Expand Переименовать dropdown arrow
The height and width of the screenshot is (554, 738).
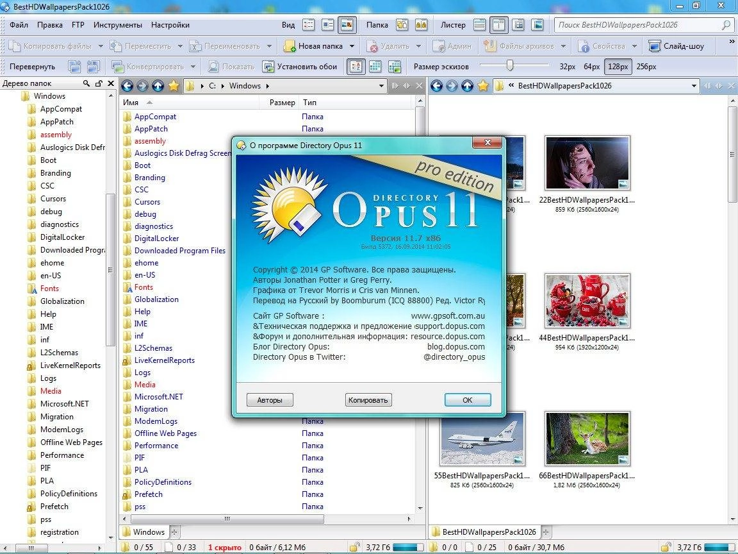click(x=269, y=46)
